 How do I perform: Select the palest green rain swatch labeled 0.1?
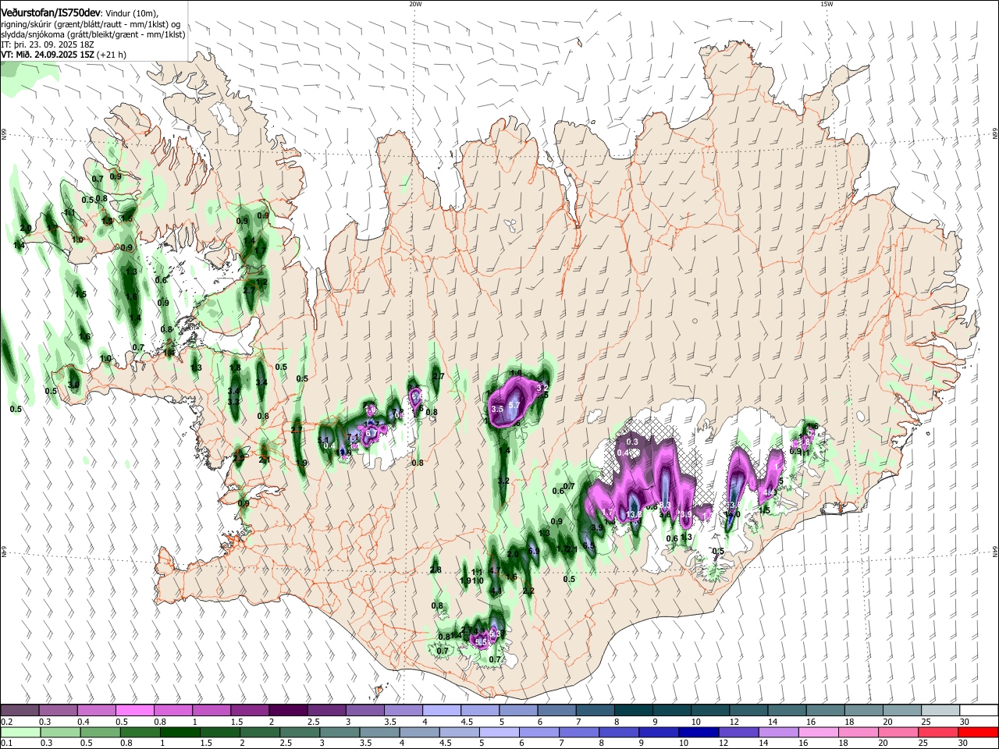pos(20,732)
